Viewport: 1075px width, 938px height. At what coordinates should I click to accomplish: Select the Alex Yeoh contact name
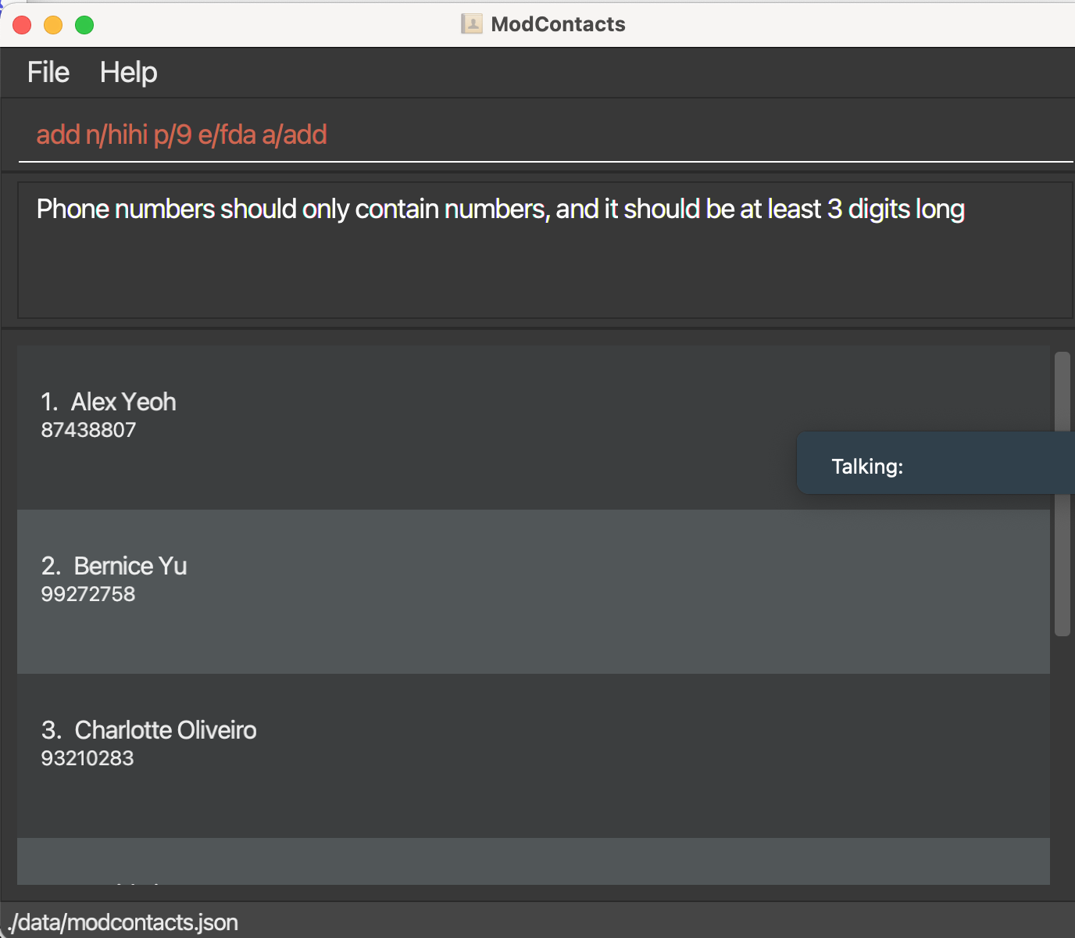[123, 402]
